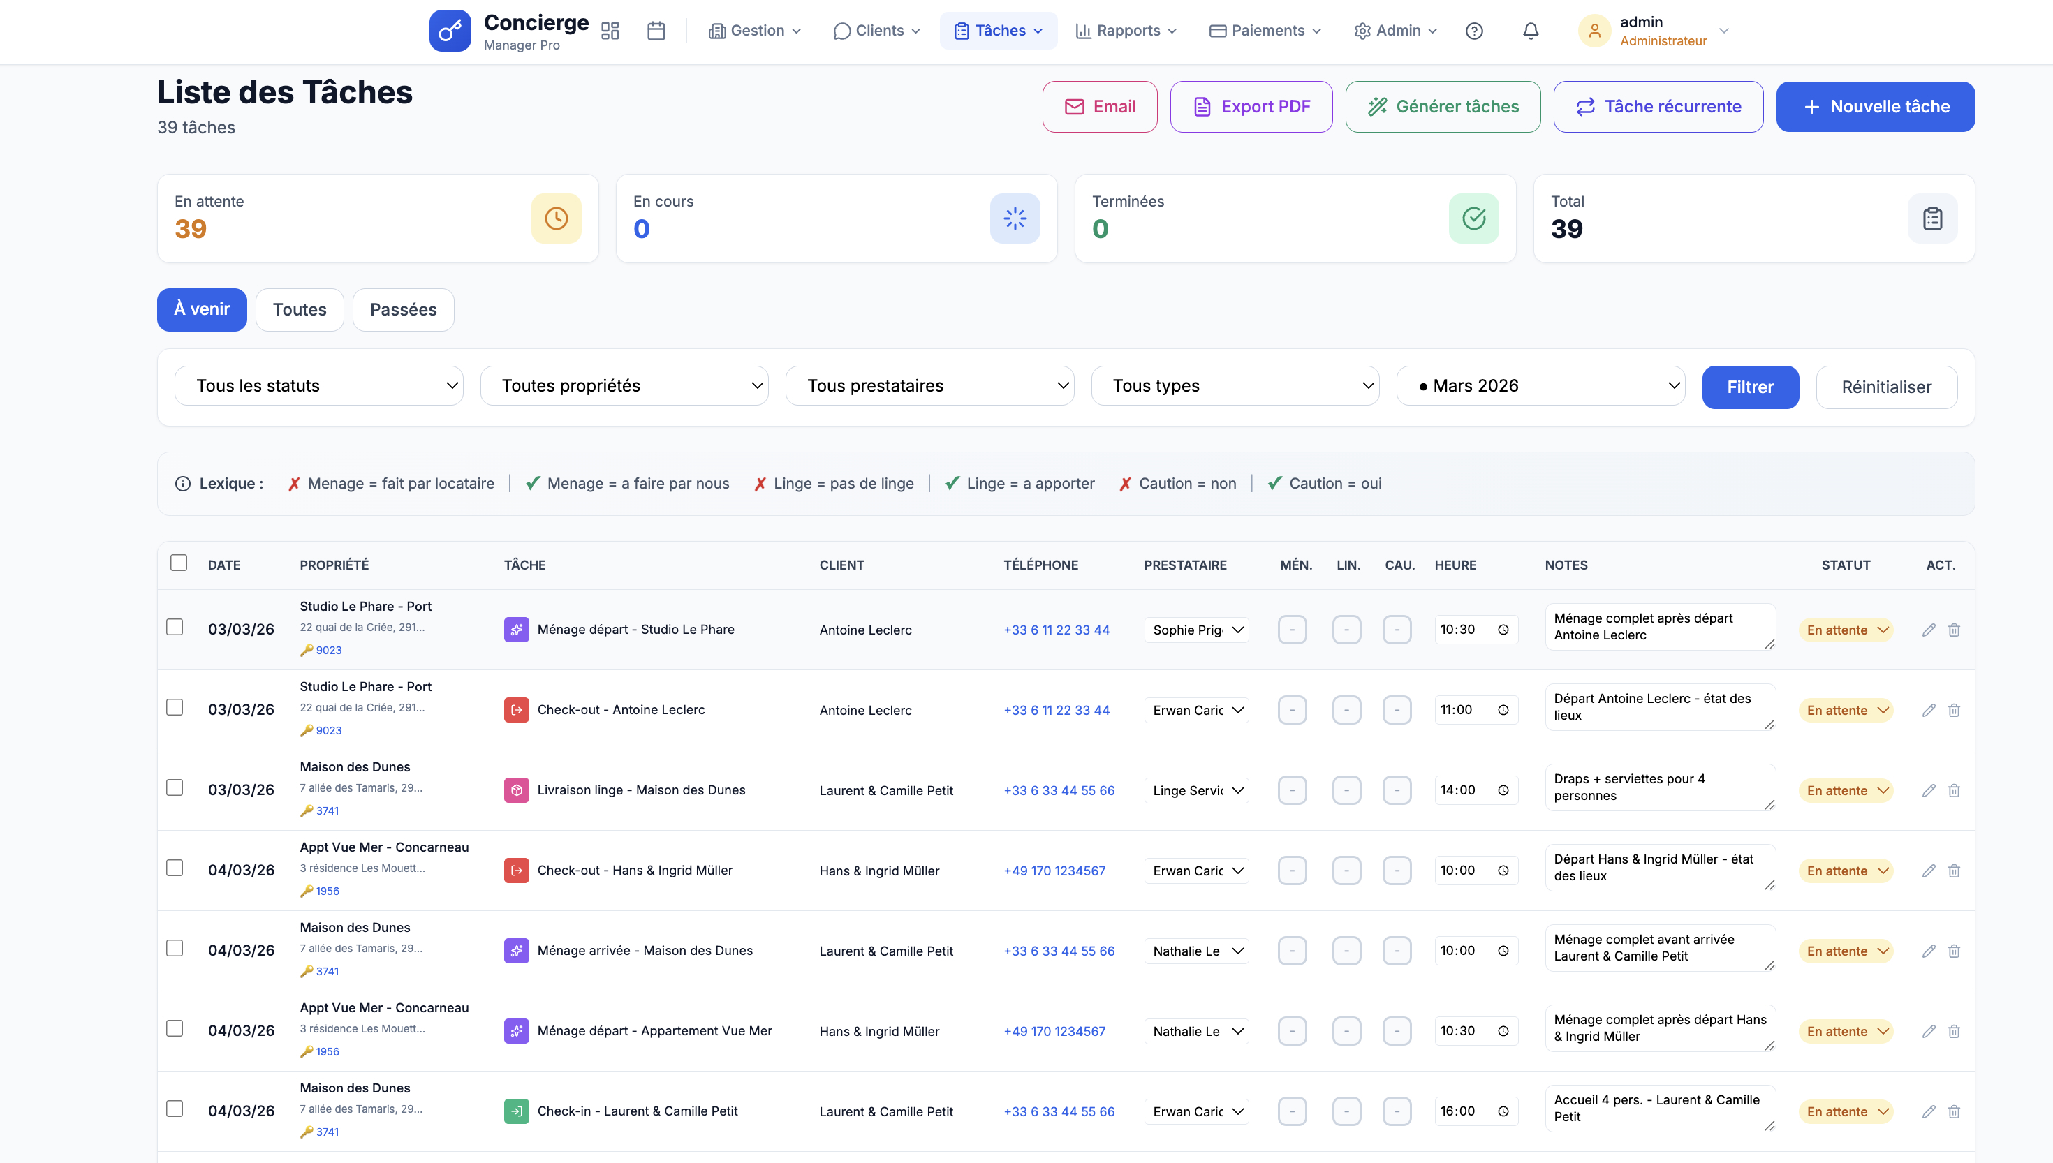
Task: Delete the Livraison linge Maison des Dunes task
Action: 1954,791
